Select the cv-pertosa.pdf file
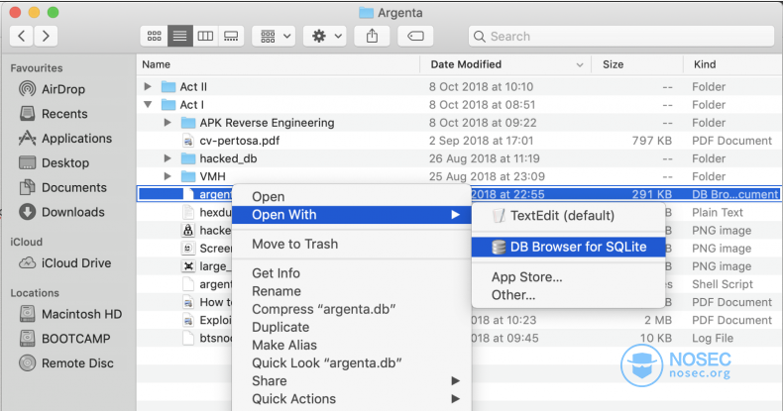783x411 pixels. coord(241,141)
